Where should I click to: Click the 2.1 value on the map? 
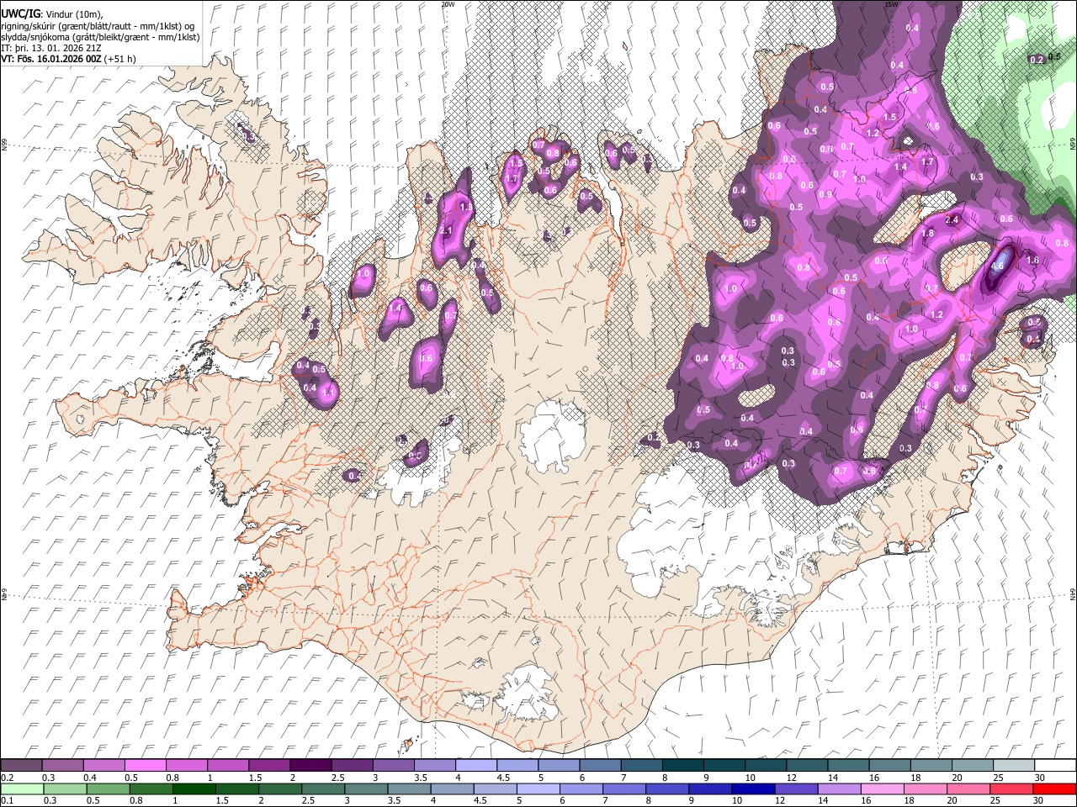click(x=447, y=231)
